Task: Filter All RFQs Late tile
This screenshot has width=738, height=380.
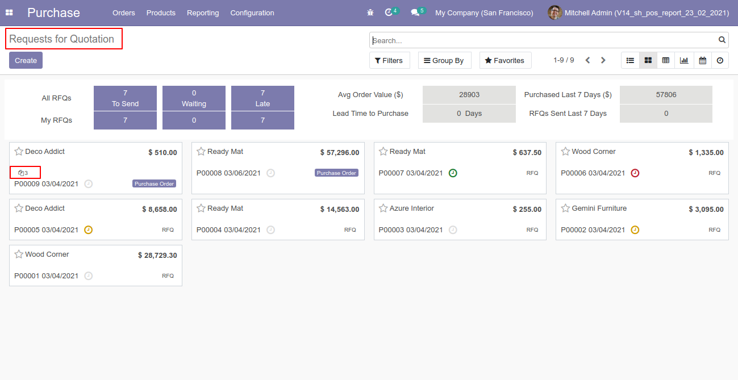Action: coord(262,98)
